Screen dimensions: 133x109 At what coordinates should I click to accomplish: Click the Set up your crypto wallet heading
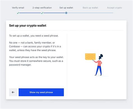[x=27, y=25]
